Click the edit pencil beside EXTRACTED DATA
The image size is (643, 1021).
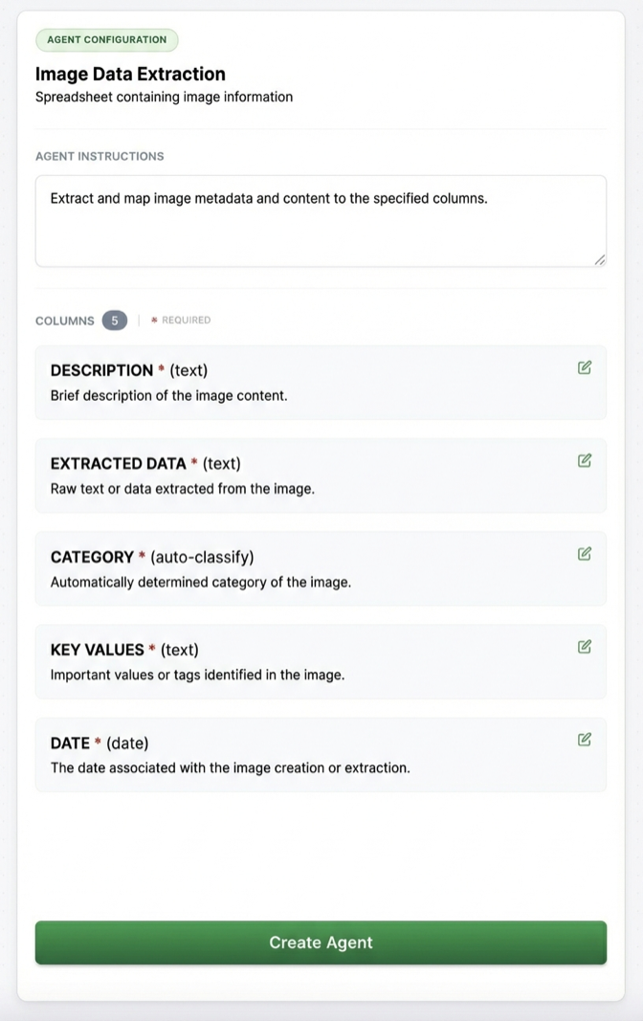585,460
